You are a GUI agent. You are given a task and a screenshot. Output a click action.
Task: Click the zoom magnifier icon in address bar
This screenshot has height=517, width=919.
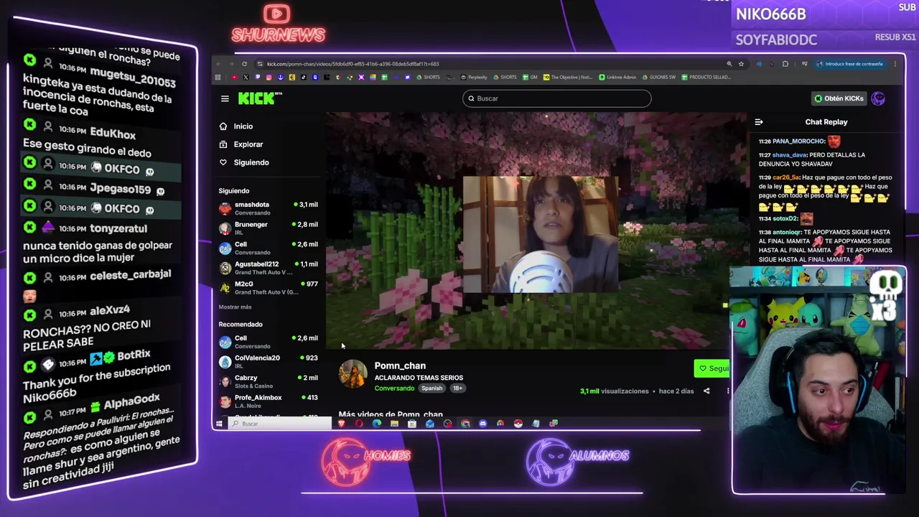tap(729, 64)
